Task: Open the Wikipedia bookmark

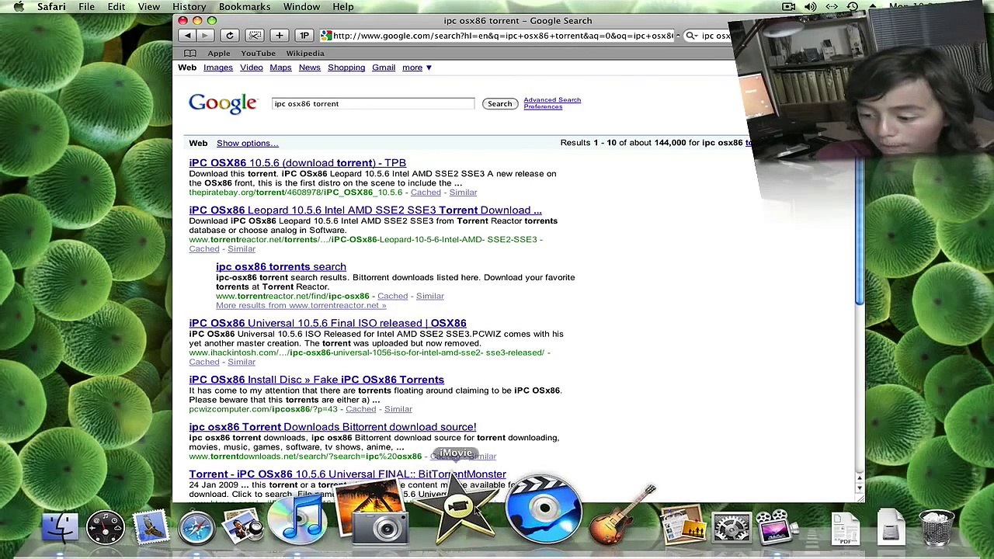Action: coord(304,54)
